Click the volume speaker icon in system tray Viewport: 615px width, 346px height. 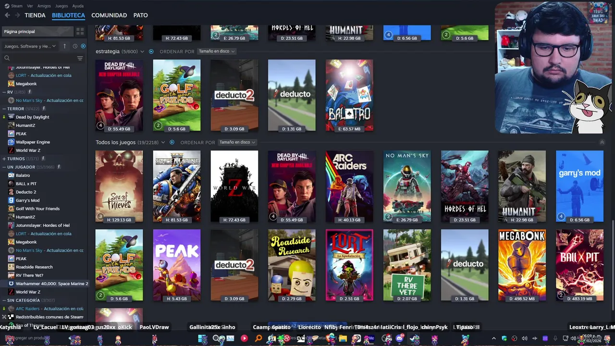pyautogui.click(x=524, y=339)
